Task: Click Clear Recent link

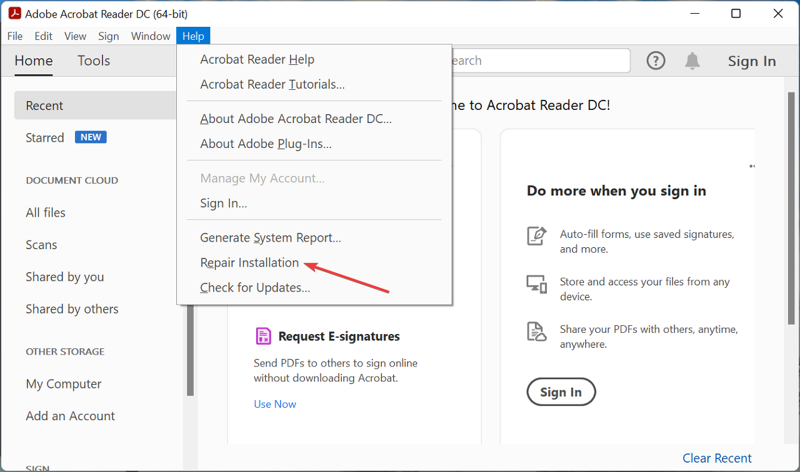Action: (717, 458)
